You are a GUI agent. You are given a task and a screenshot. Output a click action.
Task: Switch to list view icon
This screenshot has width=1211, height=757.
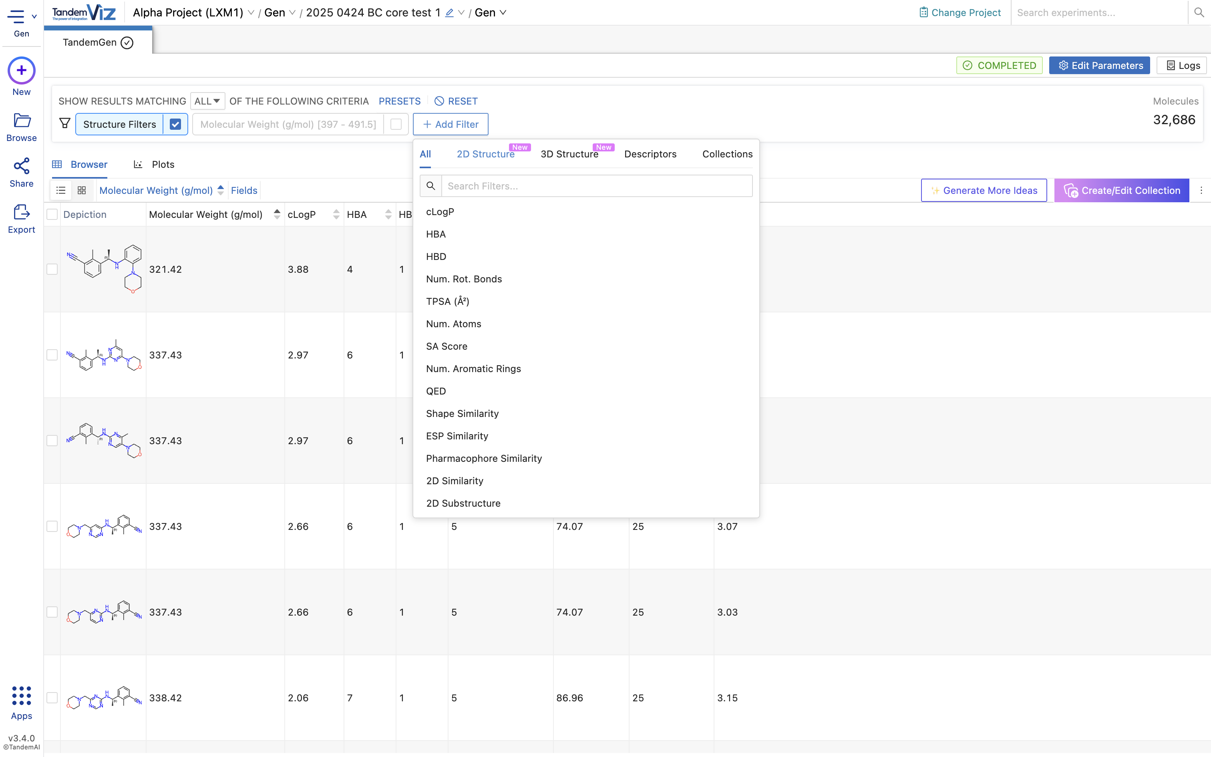click(61, 190)
